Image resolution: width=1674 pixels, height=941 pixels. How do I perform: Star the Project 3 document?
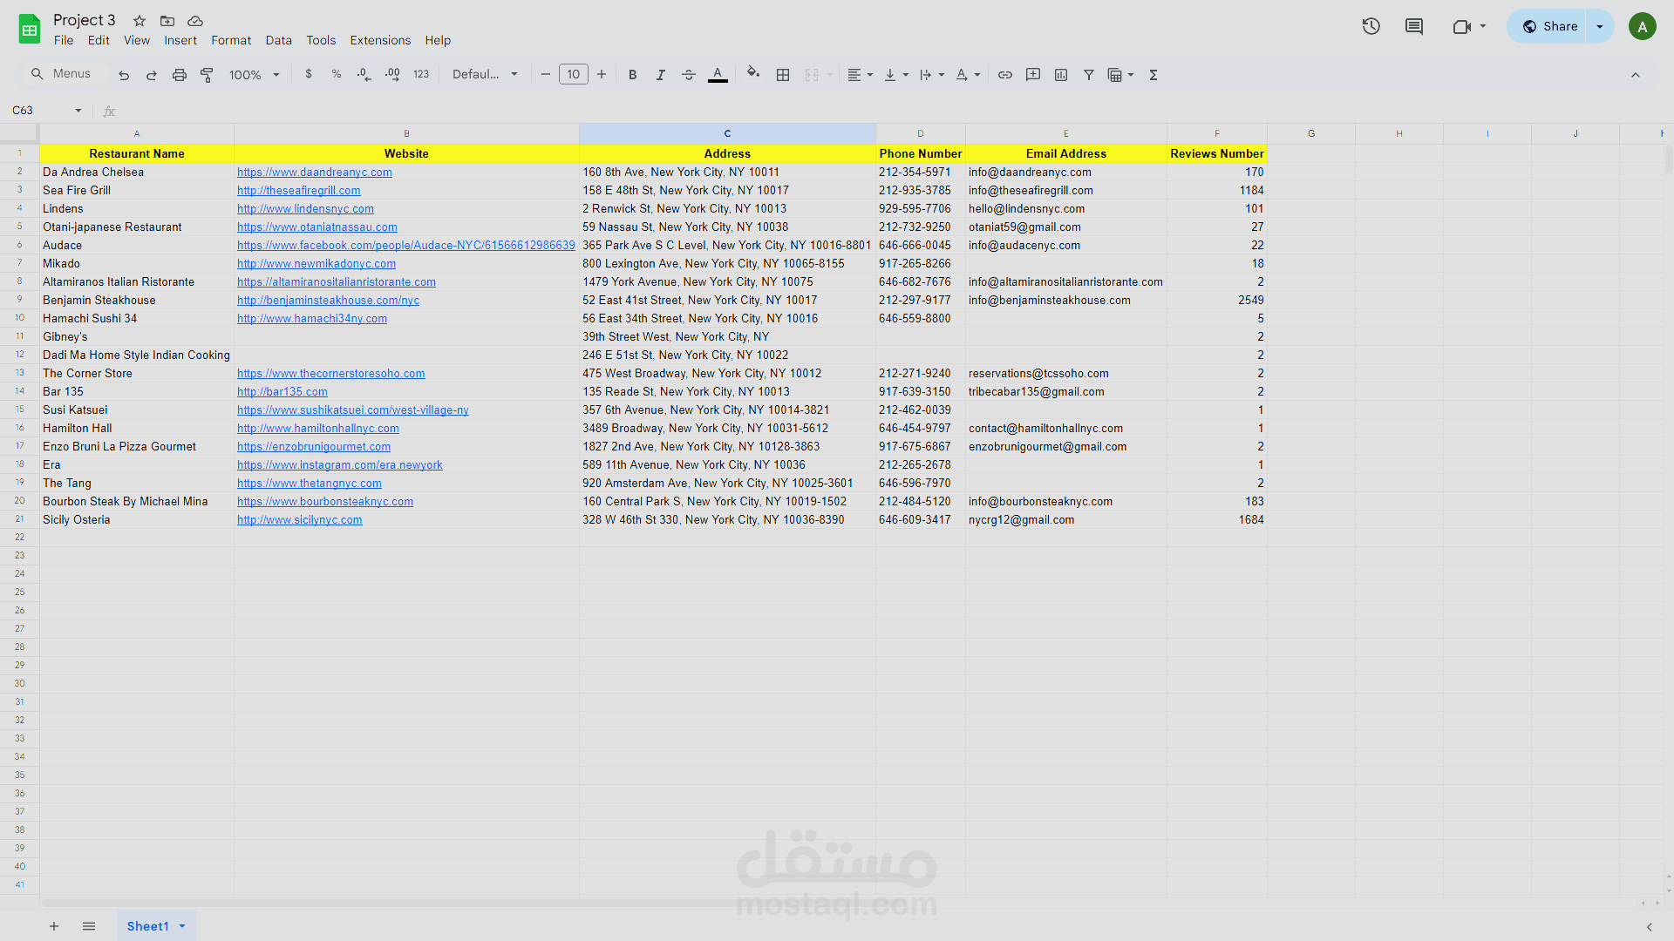pos(139,21)
